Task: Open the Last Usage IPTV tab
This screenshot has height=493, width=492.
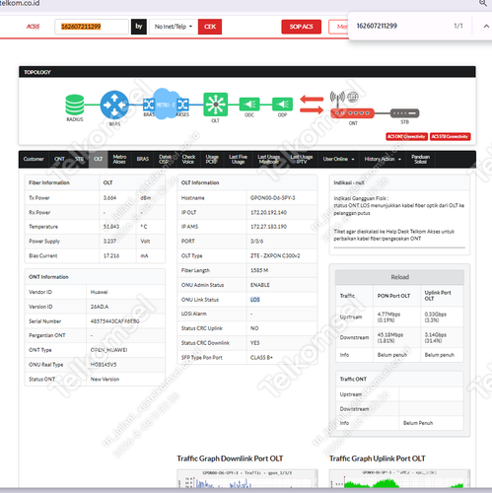Action: click(x=302, y=159)
